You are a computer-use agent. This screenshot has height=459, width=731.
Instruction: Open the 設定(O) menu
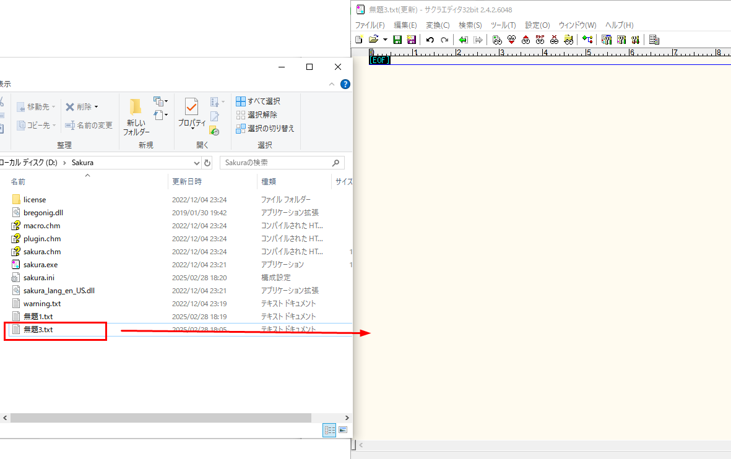point(537,25)
